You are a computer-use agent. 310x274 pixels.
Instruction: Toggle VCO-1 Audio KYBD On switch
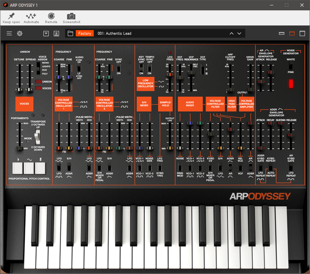[79, 68]
